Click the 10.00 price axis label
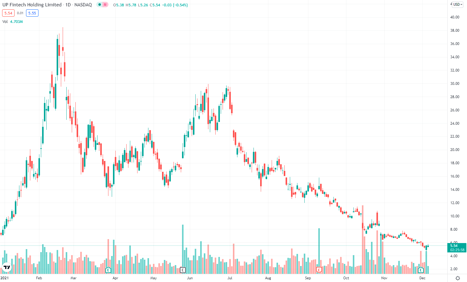Screen dimensions: 467x282 pyautogui.click(x=455, y=216)
